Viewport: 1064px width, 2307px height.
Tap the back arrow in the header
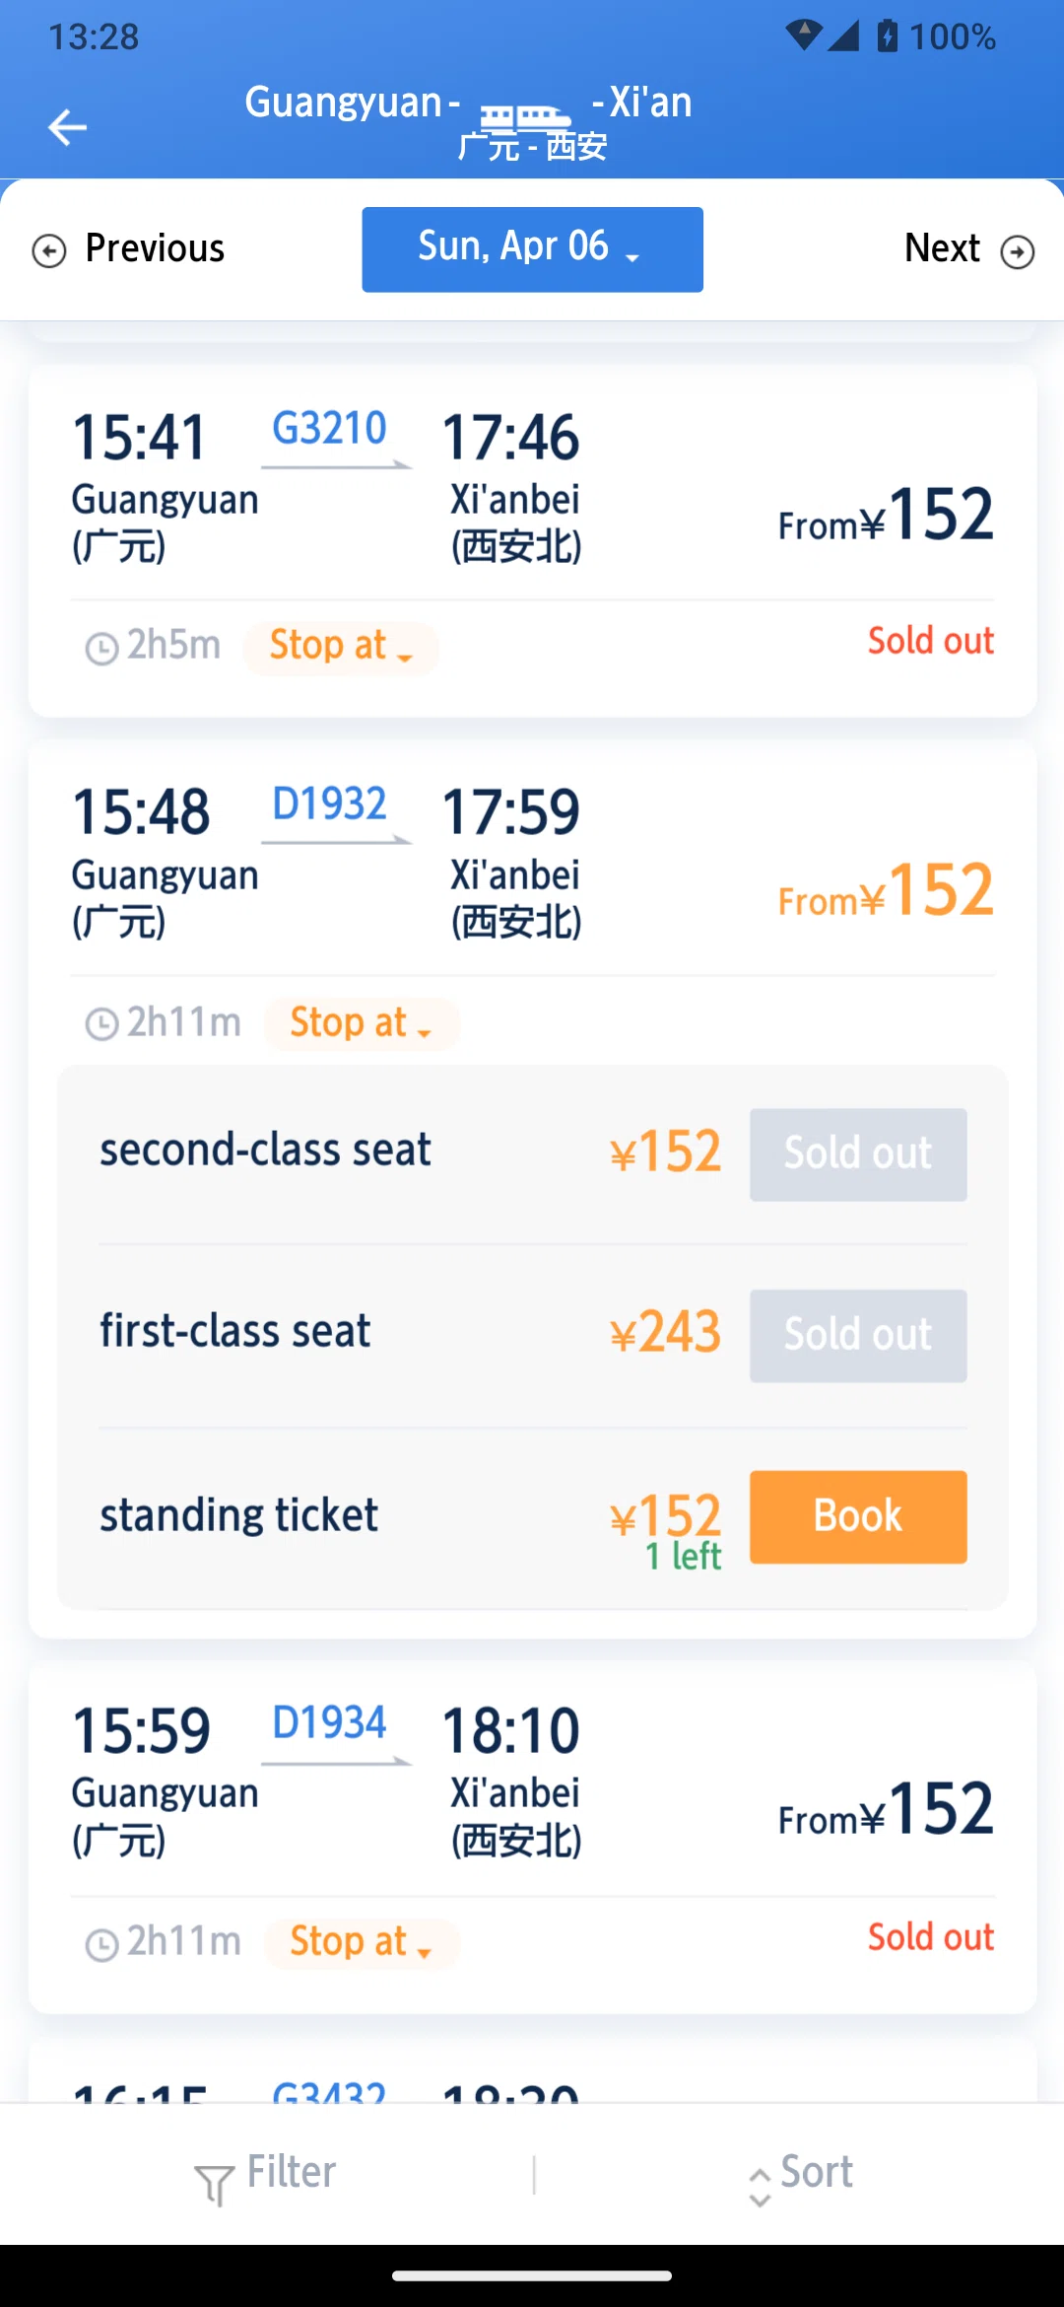(67, 127)
